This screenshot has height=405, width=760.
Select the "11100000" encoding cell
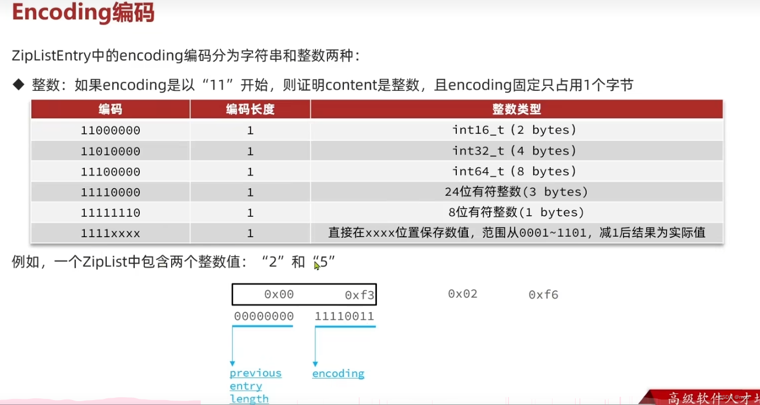(x=110, y=172)
